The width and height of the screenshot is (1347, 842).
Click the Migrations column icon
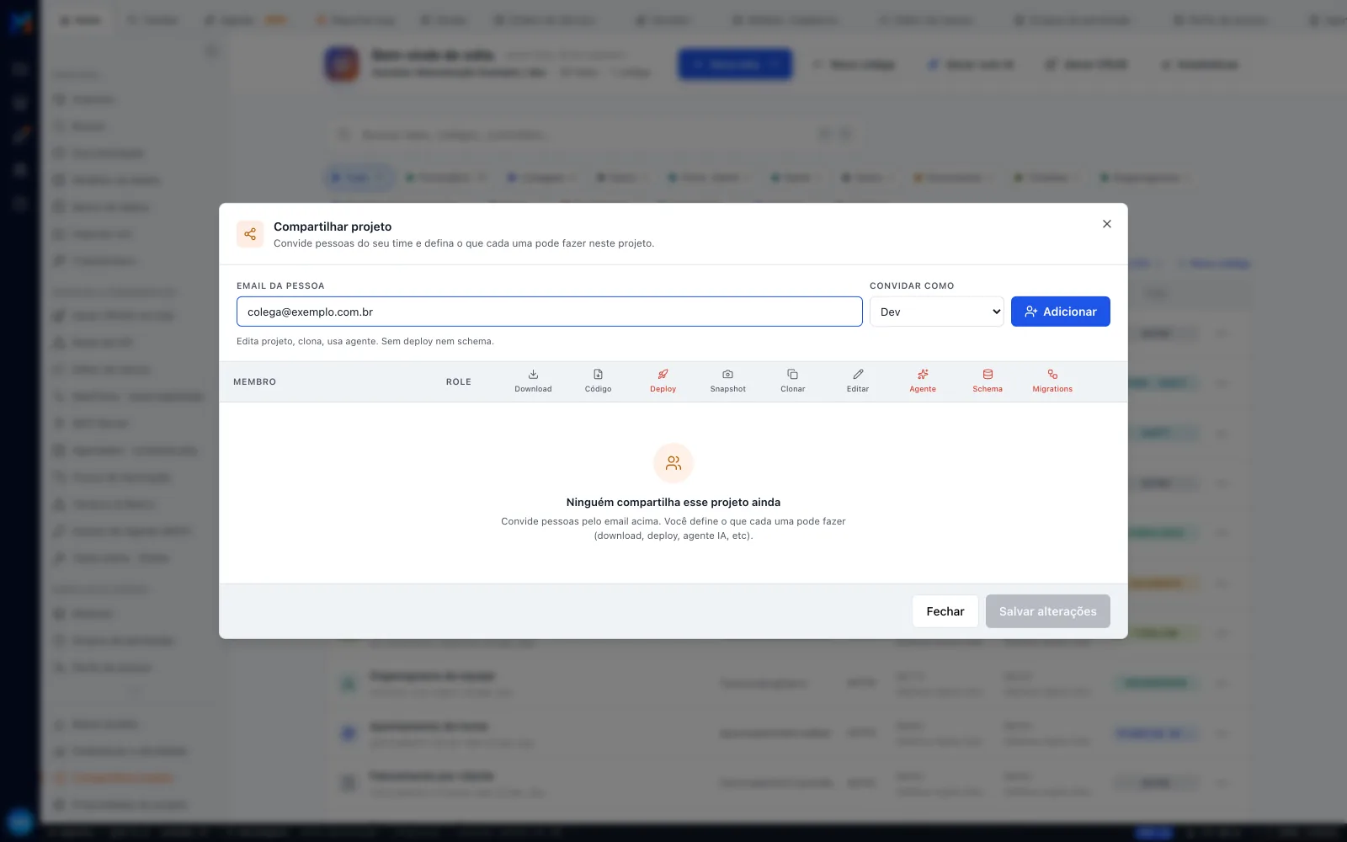(x=1052, y=375)
